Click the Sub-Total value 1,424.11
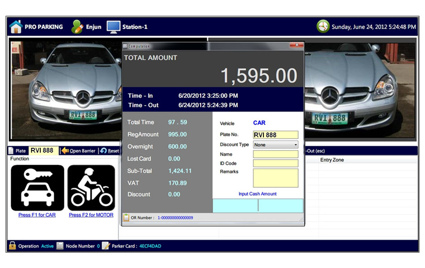 180,171
